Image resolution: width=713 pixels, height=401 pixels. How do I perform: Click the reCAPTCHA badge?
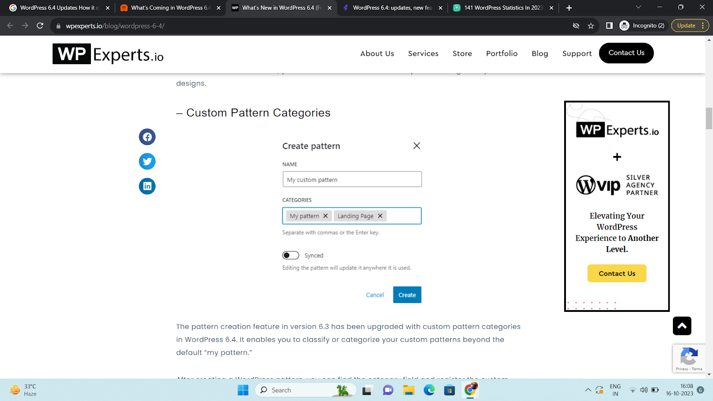pyautogui.click(x=689, y=358)
